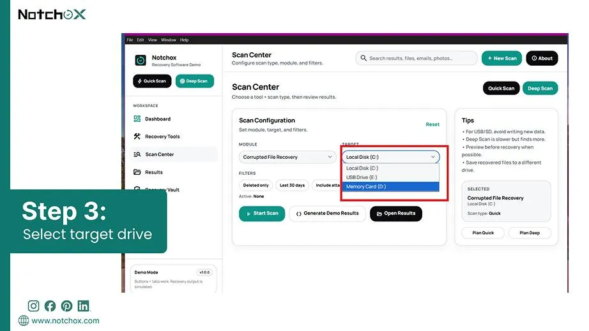Screen dimensions: 589x331
Task: Select Scan Center in sidebar
Action: 174,154
